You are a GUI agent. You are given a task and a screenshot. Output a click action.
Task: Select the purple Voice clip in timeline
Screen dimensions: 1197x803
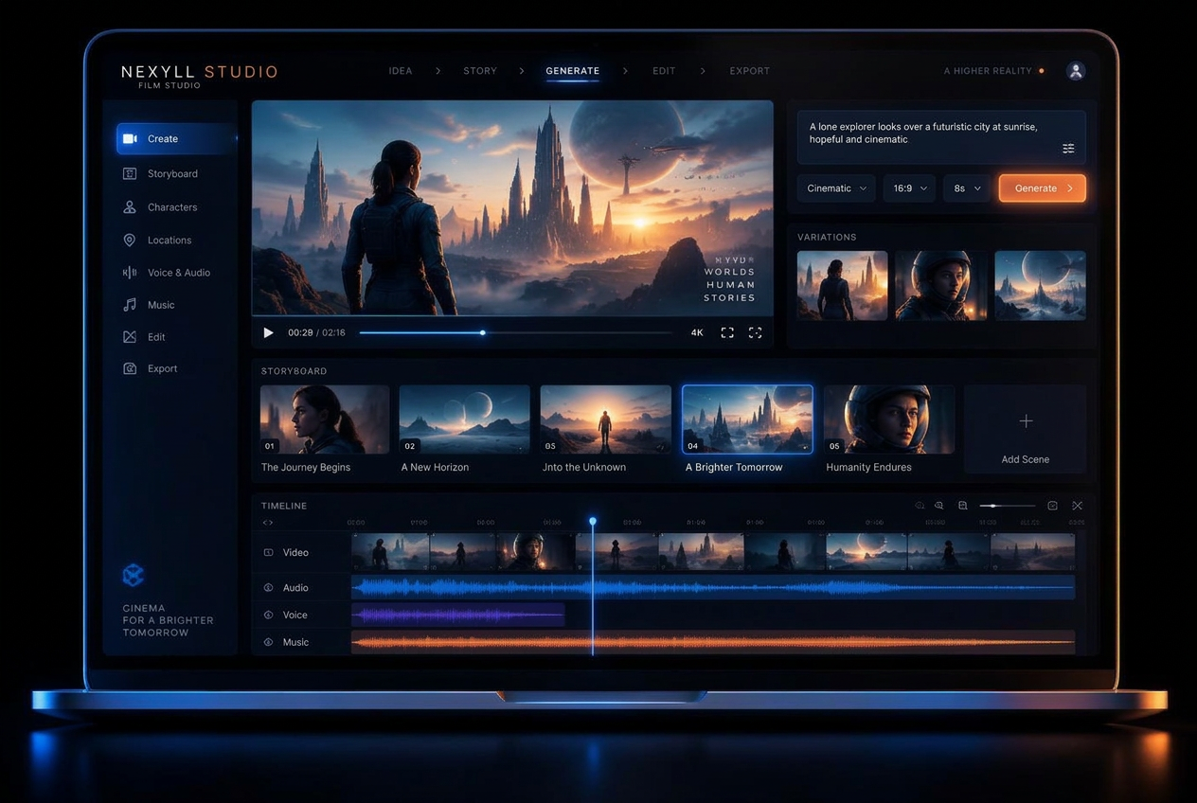458,615
